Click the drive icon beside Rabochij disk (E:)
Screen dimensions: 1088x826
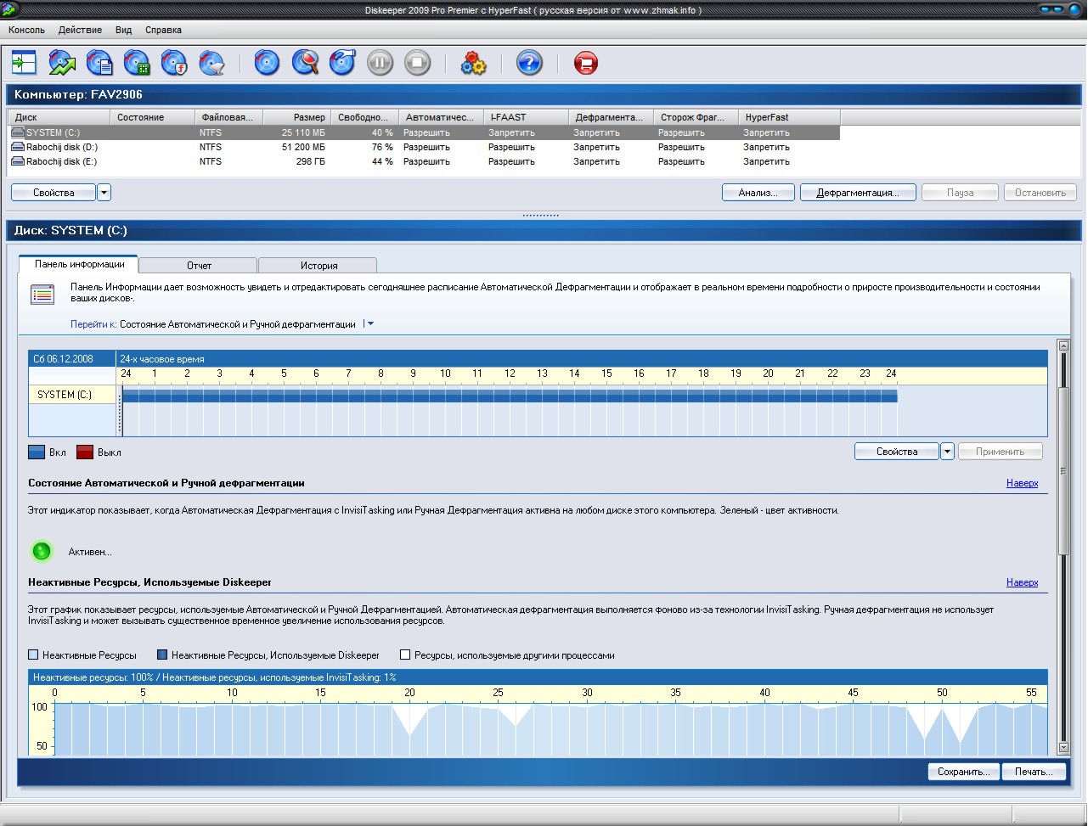[18, 162]
